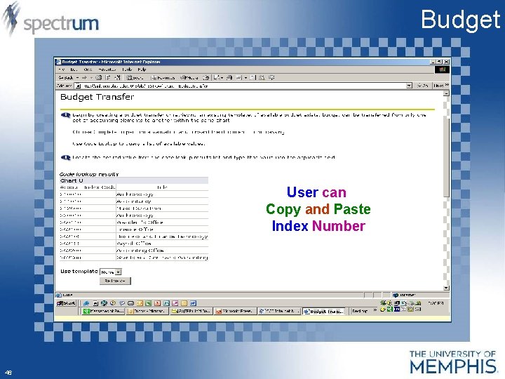Click the Windows Start button
Screen dimensions: 505x379
pos(66,303)
